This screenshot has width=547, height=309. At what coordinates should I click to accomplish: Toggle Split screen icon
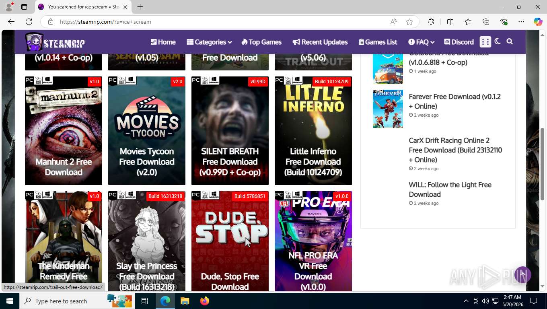[450, 22]
